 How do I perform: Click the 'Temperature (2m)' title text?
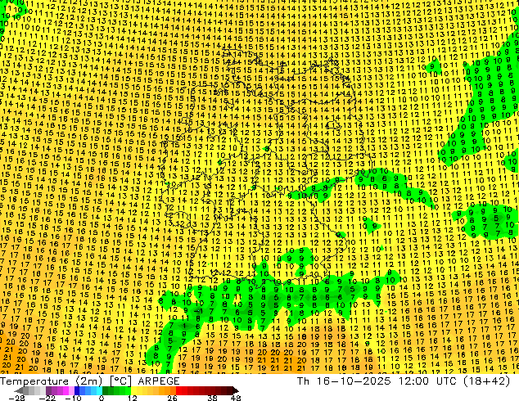[x=50, y=381]
